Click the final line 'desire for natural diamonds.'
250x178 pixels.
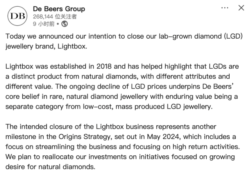(x=50, y=167)
